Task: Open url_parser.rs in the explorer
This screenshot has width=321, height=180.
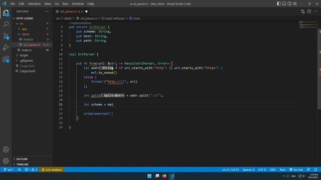Action: tap(32, 44)
